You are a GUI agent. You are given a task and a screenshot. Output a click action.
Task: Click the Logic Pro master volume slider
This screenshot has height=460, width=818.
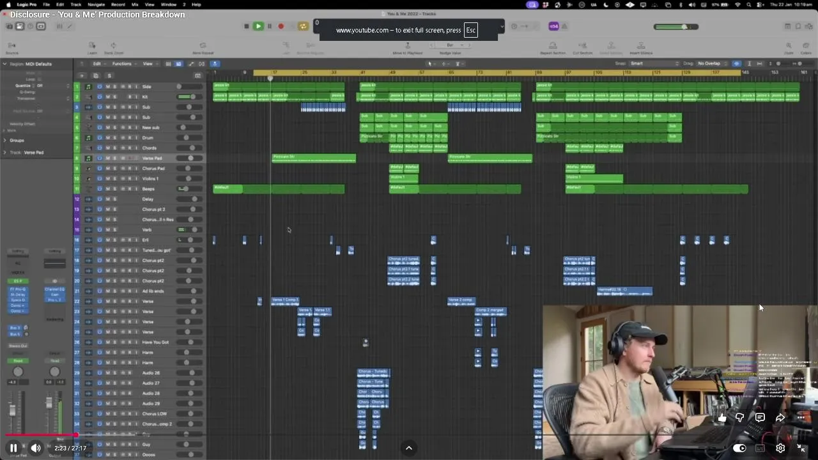(676, 27)
